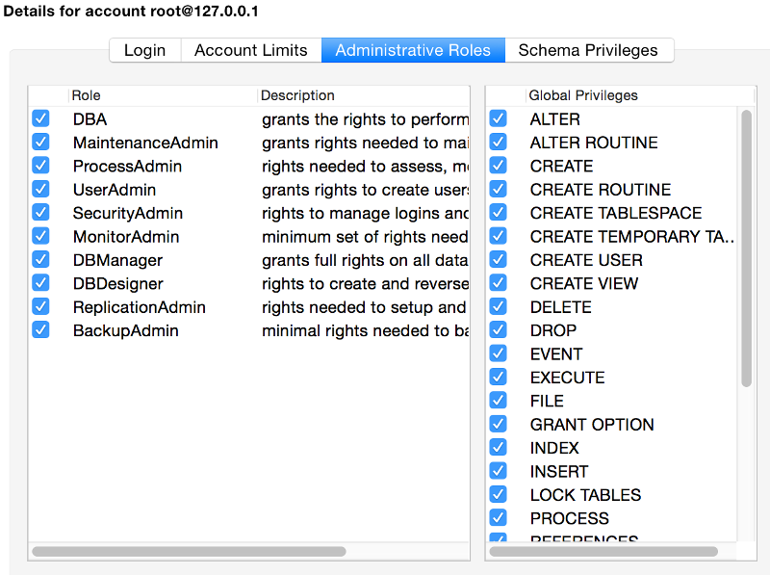Select the CREATE TABLESPACE privilege label
The height and width of the screenshot is (575, 770).
coord(616,213)
